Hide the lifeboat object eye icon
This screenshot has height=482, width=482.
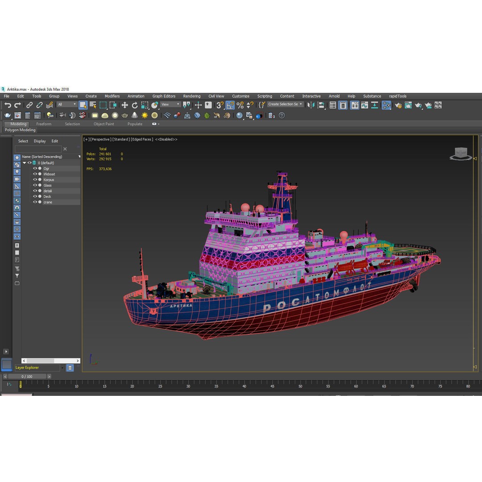click(x=35, y=174)
